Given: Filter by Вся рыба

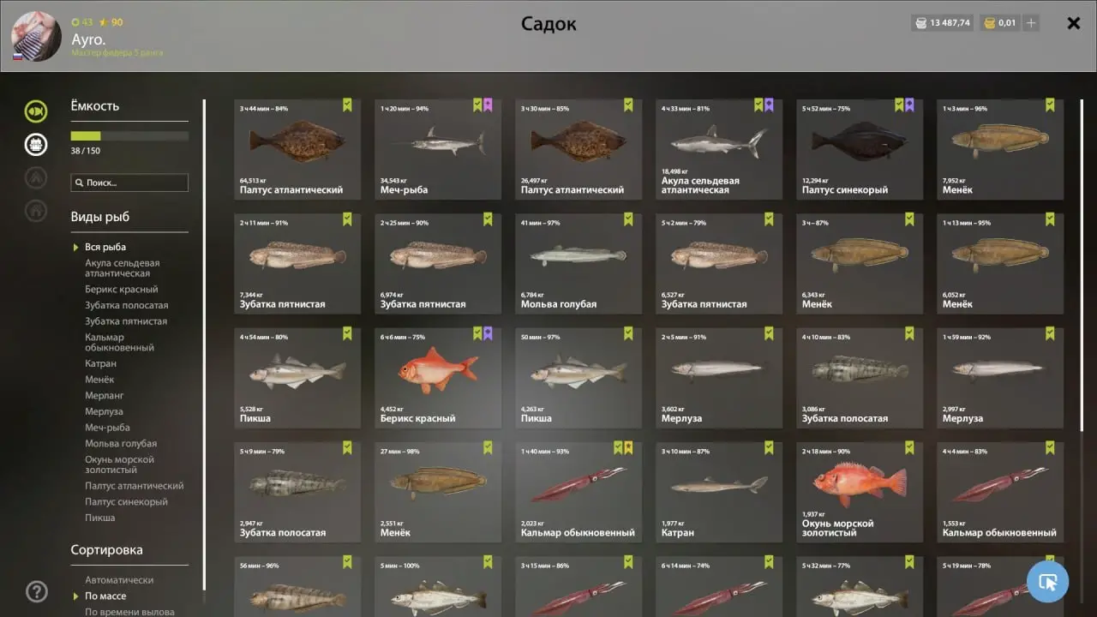Looking at the screenshot, I should [x=105, y=247].
